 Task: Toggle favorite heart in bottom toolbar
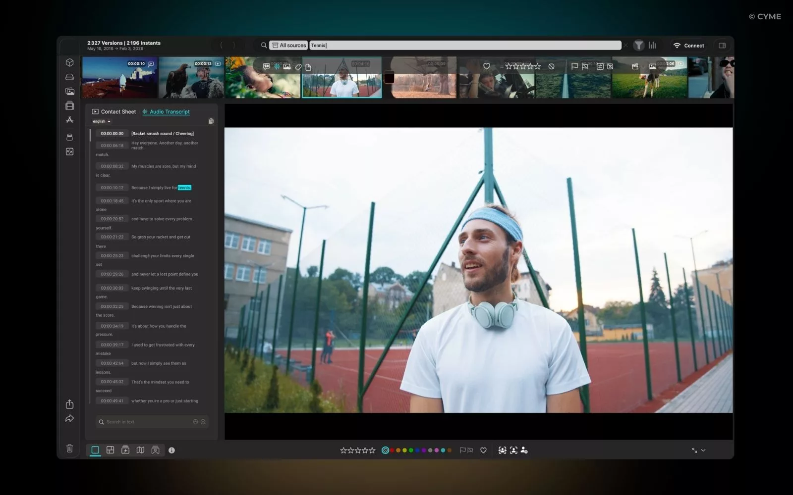click(x=483, y=450)
